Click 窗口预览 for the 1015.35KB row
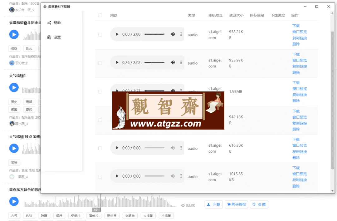Screen dimensions: 337x221 [300, 174]
